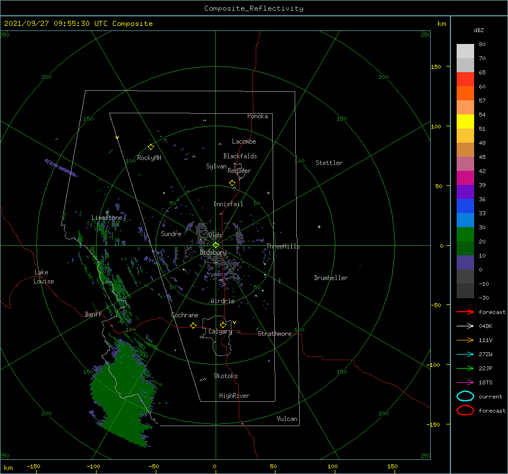Image resolution: width=508 pixels, height=474 pixels.
Task: Click the red forecast ellipse symbol
Action: pos(465,410)
